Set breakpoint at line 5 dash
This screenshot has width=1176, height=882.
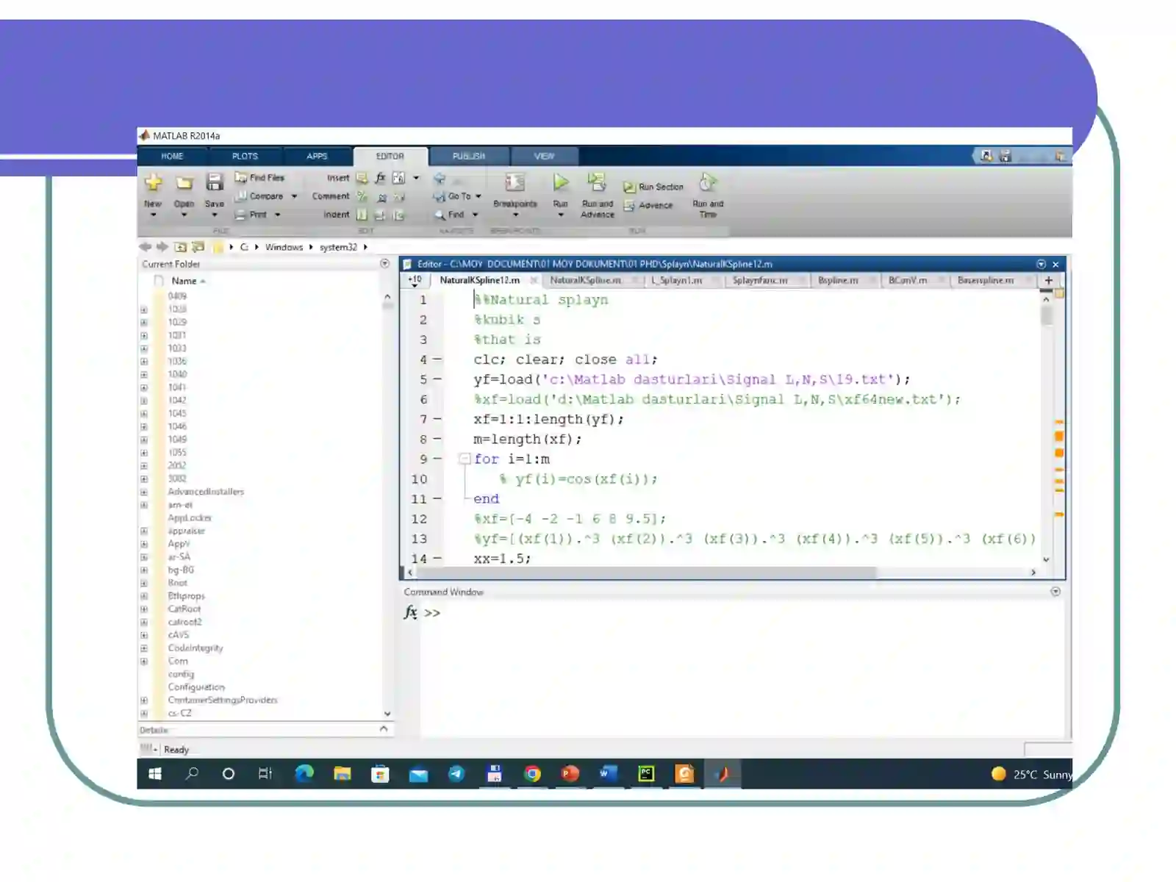pyautogui.click(x=437, y=379)
